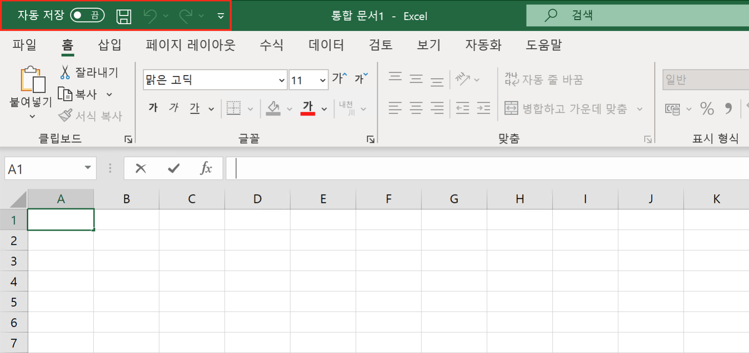Toggle 자동 줄 바꿈 wrap text
749x353 pixels.
click(544, 80)
